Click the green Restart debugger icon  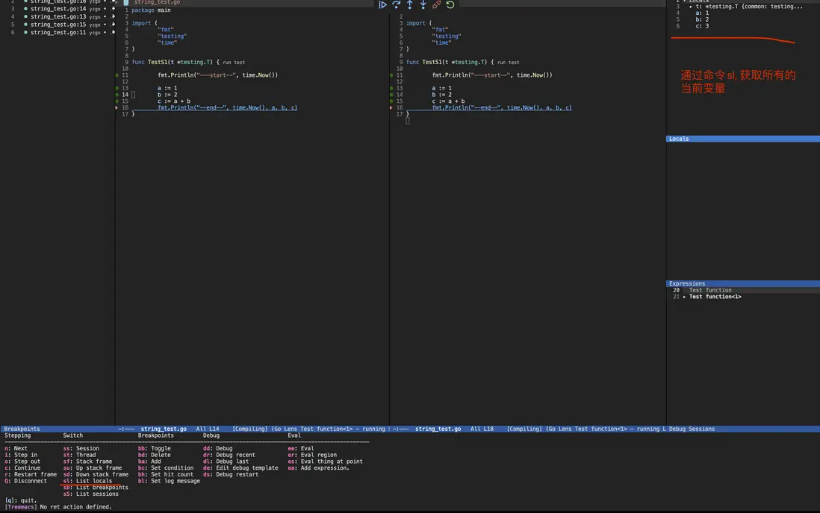point(450,5)
